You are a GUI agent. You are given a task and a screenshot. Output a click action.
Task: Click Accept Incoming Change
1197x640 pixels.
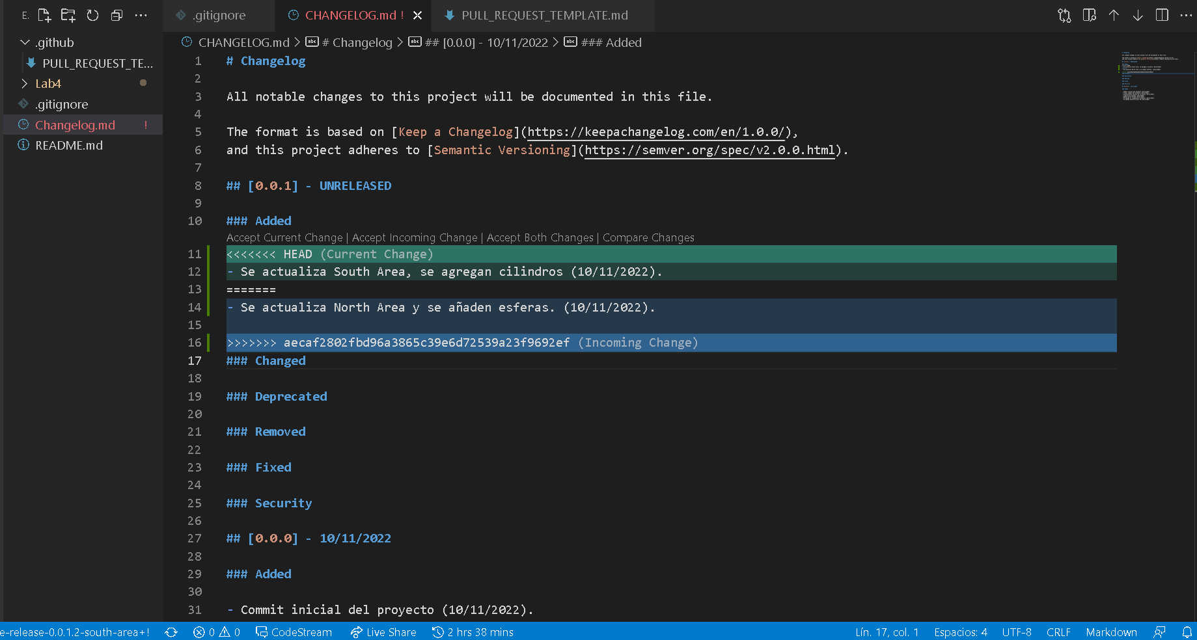pyautogui.click(x=415, y=237)
